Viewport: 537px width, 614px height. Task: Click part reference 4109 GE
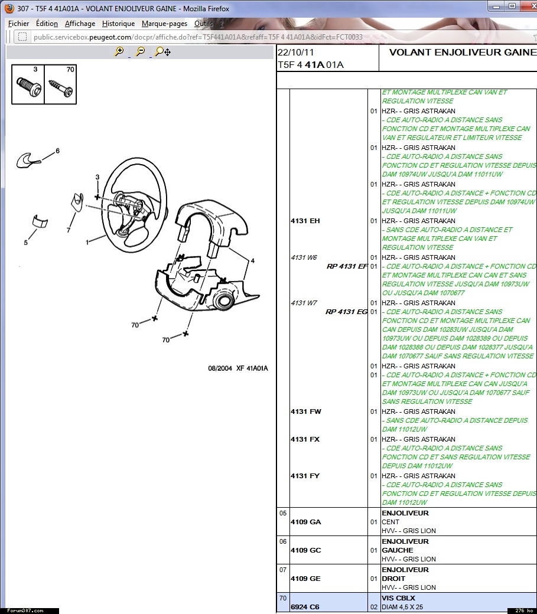tap(305, 579)
